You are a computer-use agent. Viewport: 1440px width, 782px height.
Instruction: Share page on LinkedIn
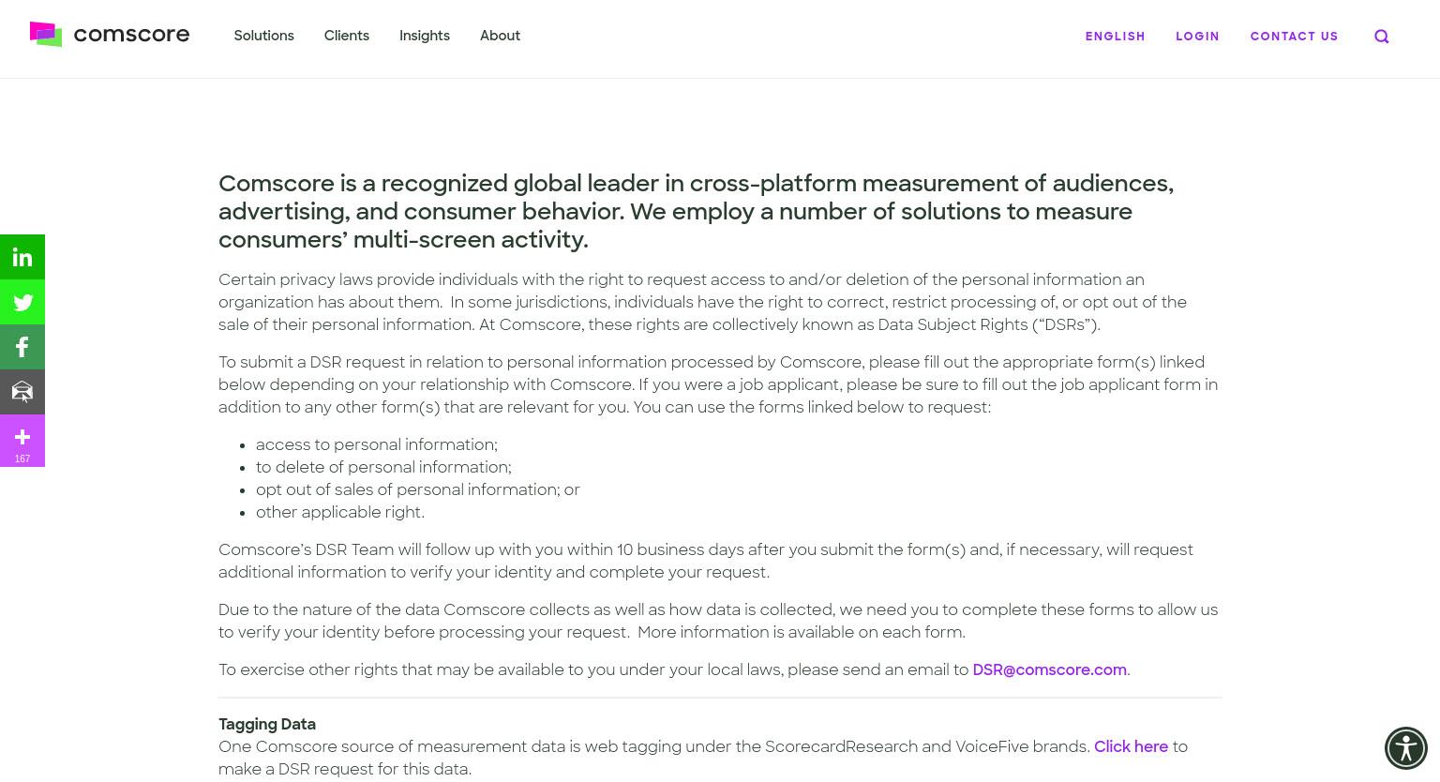22,257
